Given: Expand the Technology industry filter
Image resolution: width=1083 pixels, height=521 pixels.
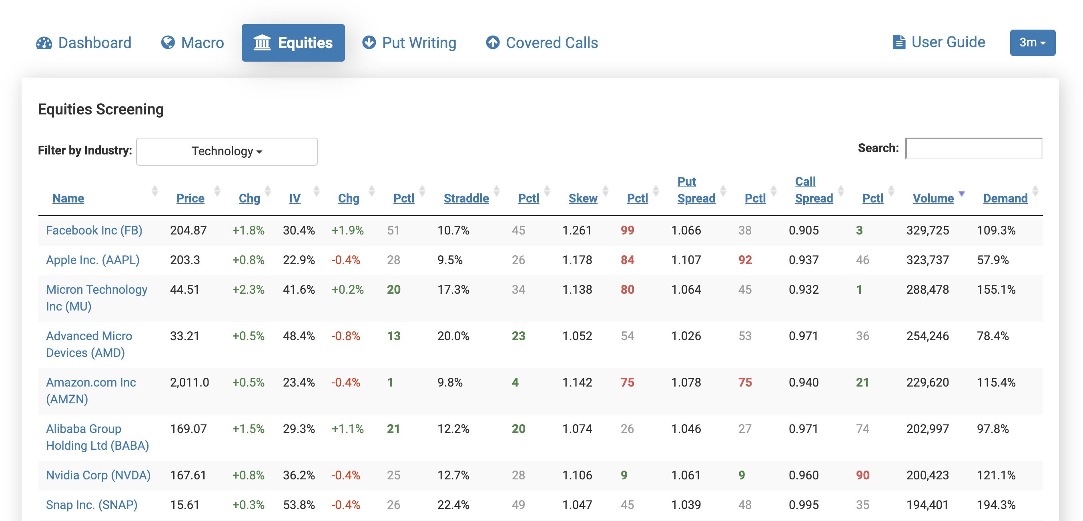Looking at the screenshot, I should pyautogui.click(x=227, y=151).
